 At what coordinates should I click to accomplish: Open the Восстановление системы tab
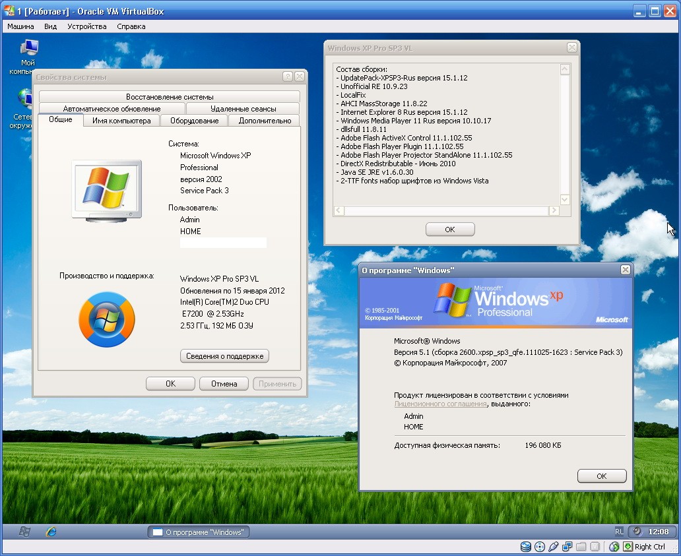point(170,97)
